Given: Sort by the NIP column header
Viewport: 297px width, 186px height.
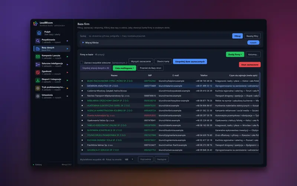Looking at the screenshot, I should (x=150, y=76).
